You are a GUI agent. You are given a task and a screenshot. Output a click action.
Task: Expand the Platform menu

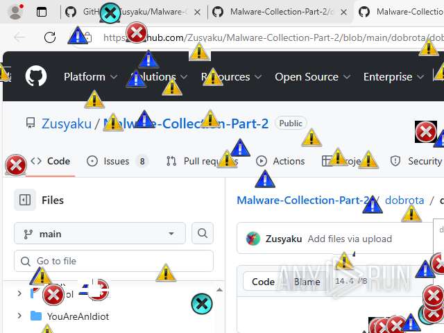(x=90, y=77)
